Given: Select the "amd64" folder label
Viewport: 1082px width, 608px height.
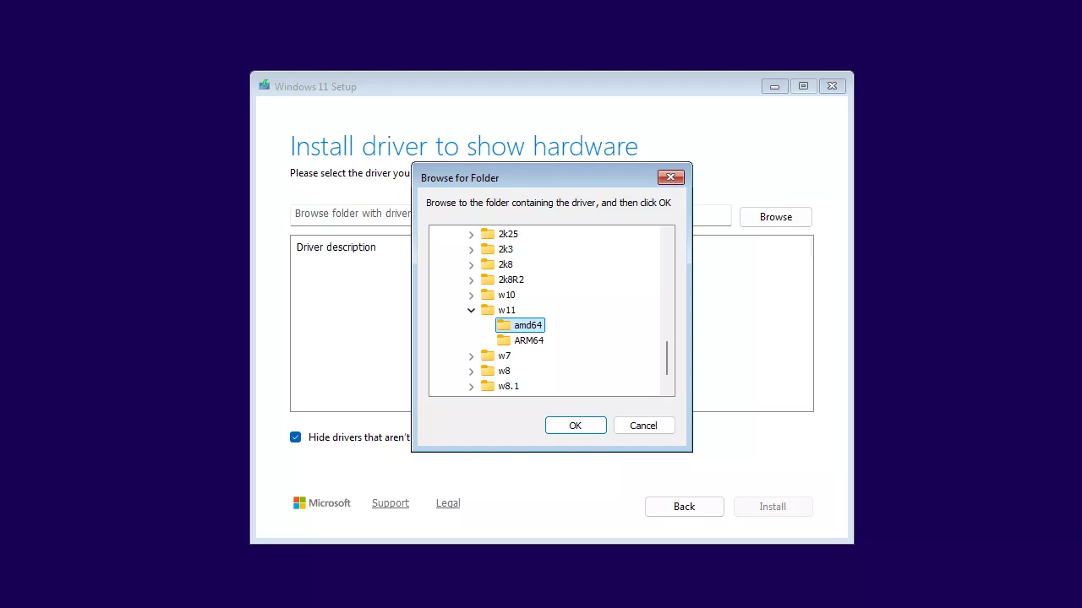Looking at the screenshot, I should 528,325.
